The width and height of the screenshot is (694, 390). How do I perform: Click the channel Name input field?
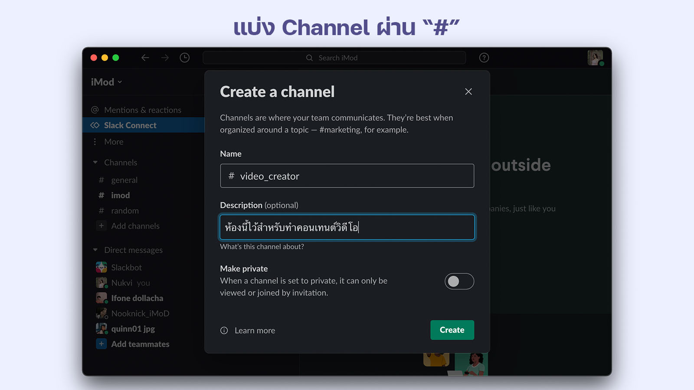[347, 176]
